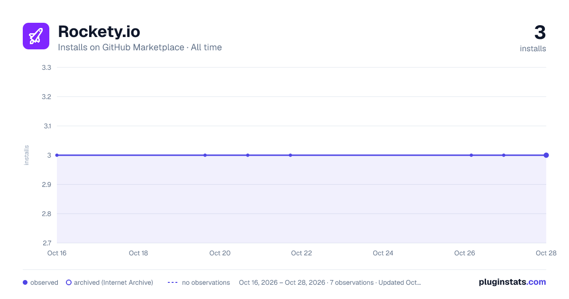The image size is (569, 299).
Task: Click the 'no observations' legend label
Action: tap(206, 282)
